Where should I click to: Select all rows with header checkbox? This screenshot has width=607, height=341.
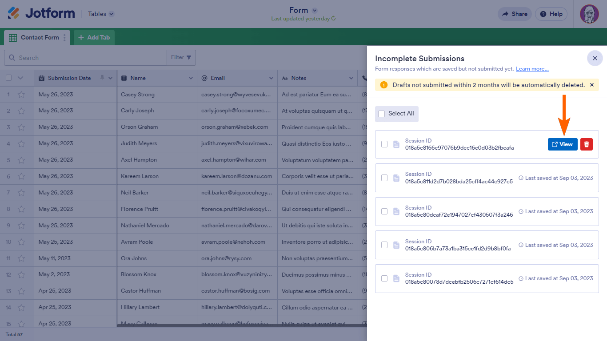pyautogui.click(x=9, y=78)
